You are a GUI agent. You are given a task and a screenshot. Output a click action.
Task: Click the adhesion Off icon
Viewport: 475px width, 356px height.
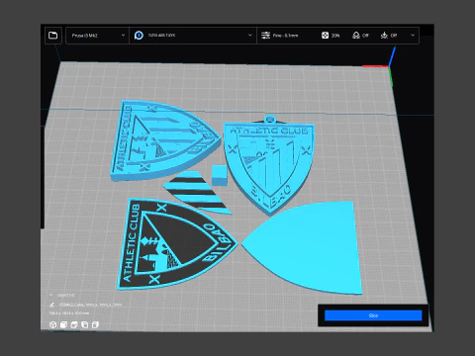click(x=384, y=36)
